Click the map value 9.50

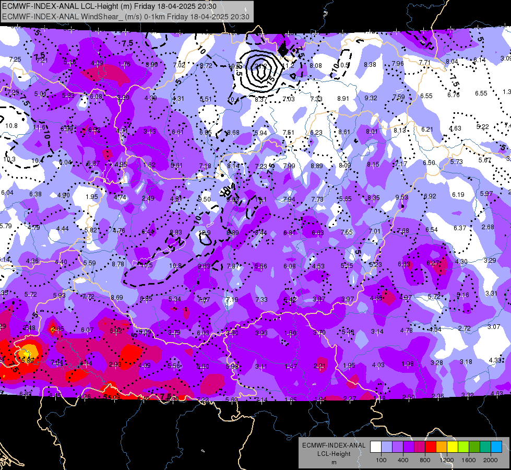click(x=204, y=199)
